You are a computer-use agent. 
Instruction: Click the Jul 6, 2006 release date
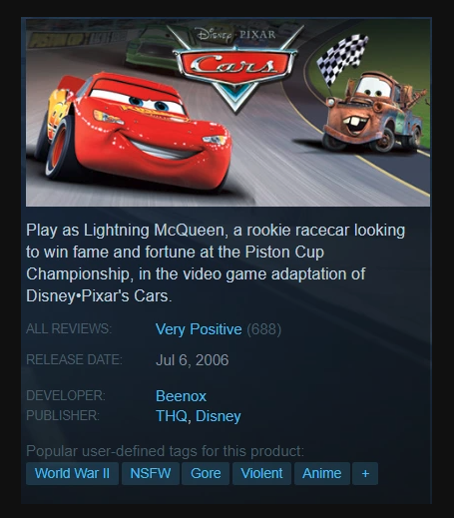click(193, 360)
